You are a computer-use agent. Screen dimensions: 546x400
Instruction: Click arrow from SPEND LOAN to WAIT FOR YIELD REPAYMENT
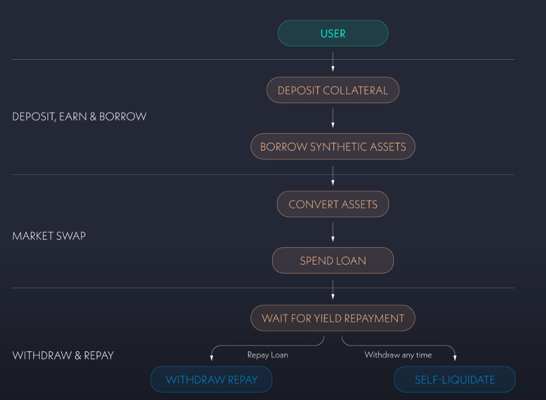point(333,290)
